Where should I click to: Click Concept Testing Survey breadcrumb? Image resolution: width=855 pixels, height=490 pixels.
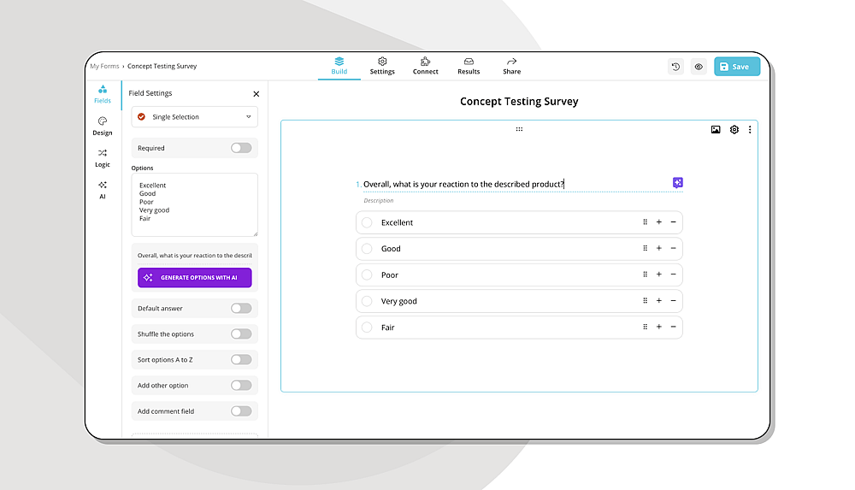click(162, 66)
